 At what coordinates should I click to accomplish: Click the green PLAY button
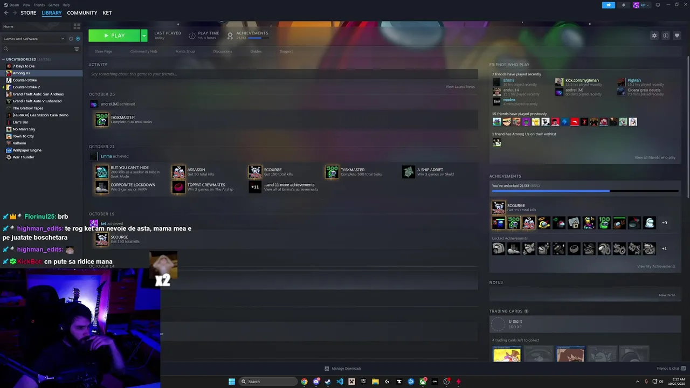coord(114,36)
